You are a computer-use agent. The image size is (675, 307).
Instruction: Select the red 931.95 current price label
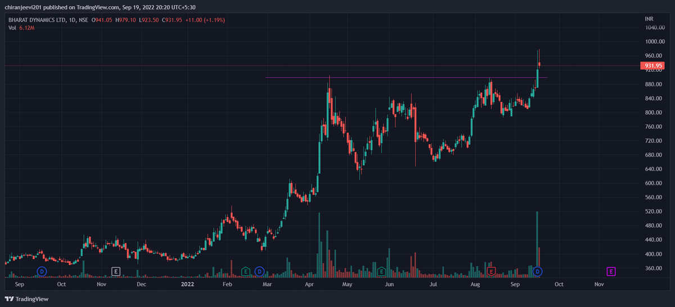click(653, 66)
